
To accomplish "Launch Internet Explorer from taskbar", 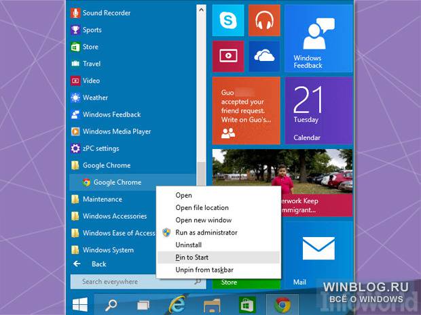I will [x=177, y=305].
